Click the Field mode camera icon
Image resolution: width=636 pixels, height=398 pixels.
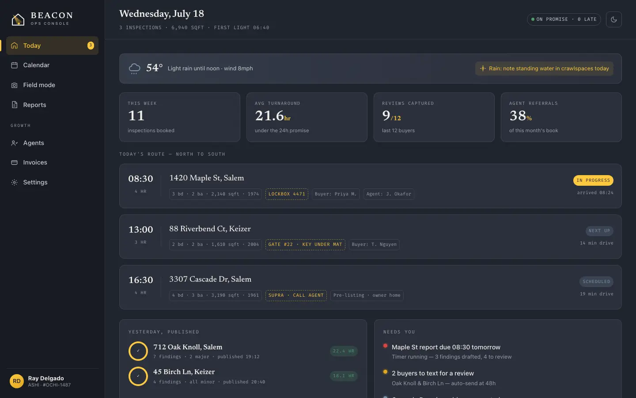[x=15, y=85]
